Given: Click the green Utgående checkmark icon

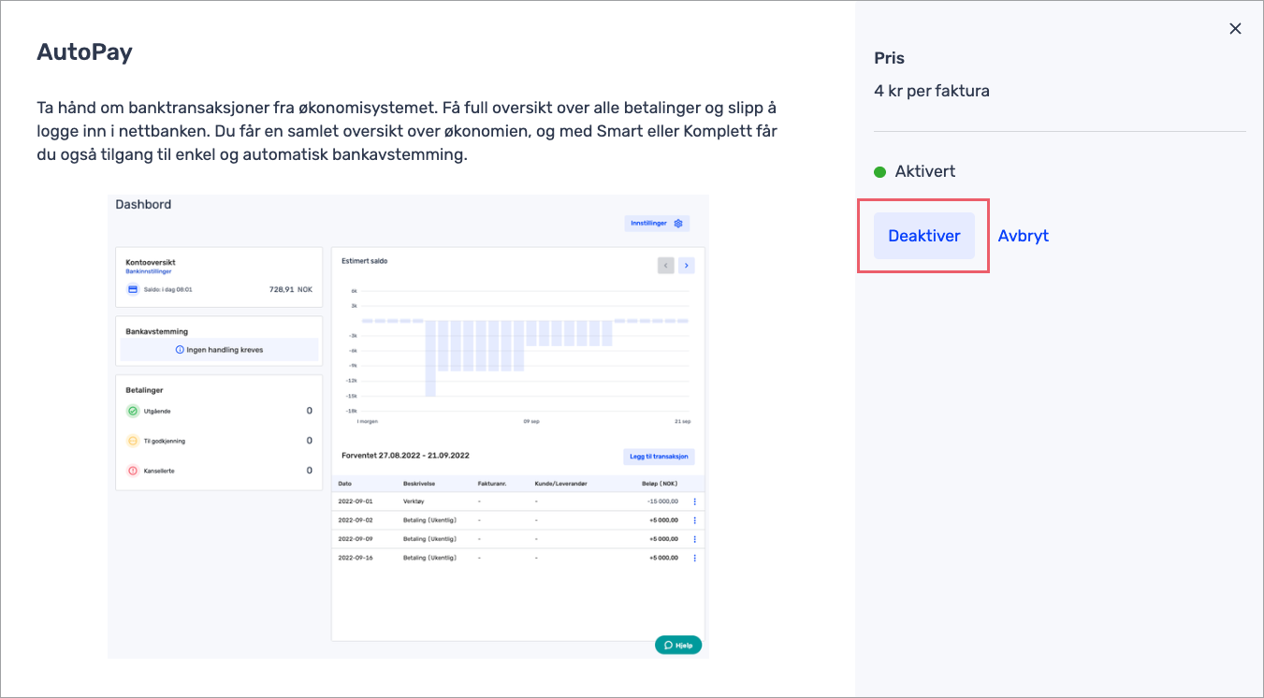Looking at the screenshot, I should [133, 411].
